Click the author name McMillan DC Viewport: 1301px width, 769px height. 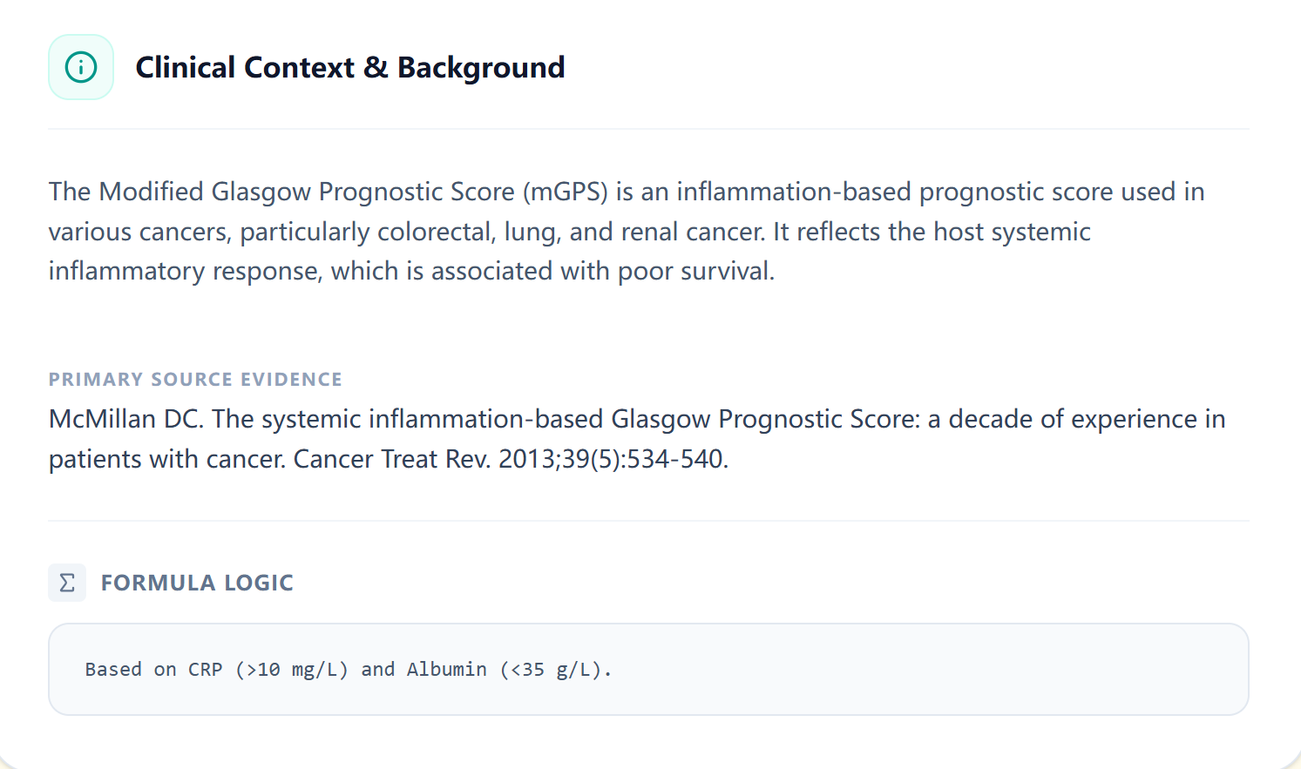click(x=126, y=419)
